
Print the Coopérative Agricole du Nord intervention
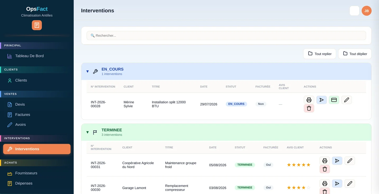pyautogui.click(x=325, y=161)
